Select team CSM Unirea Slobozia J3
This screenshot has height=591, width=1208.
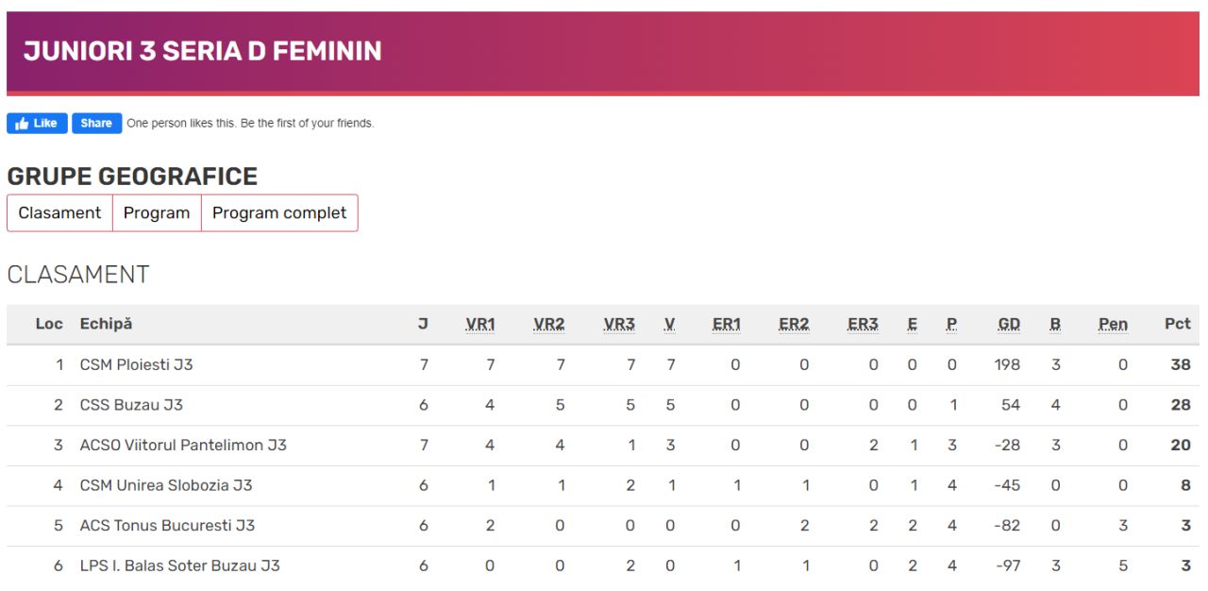point(166,485)
